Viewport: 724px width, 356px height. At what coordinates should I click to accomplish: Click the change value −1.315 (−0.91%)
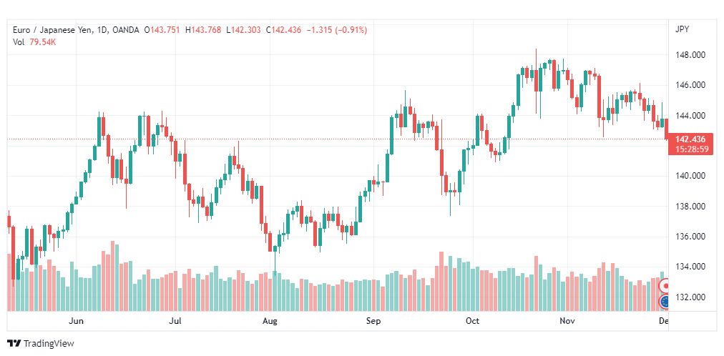tap(337, 30)
